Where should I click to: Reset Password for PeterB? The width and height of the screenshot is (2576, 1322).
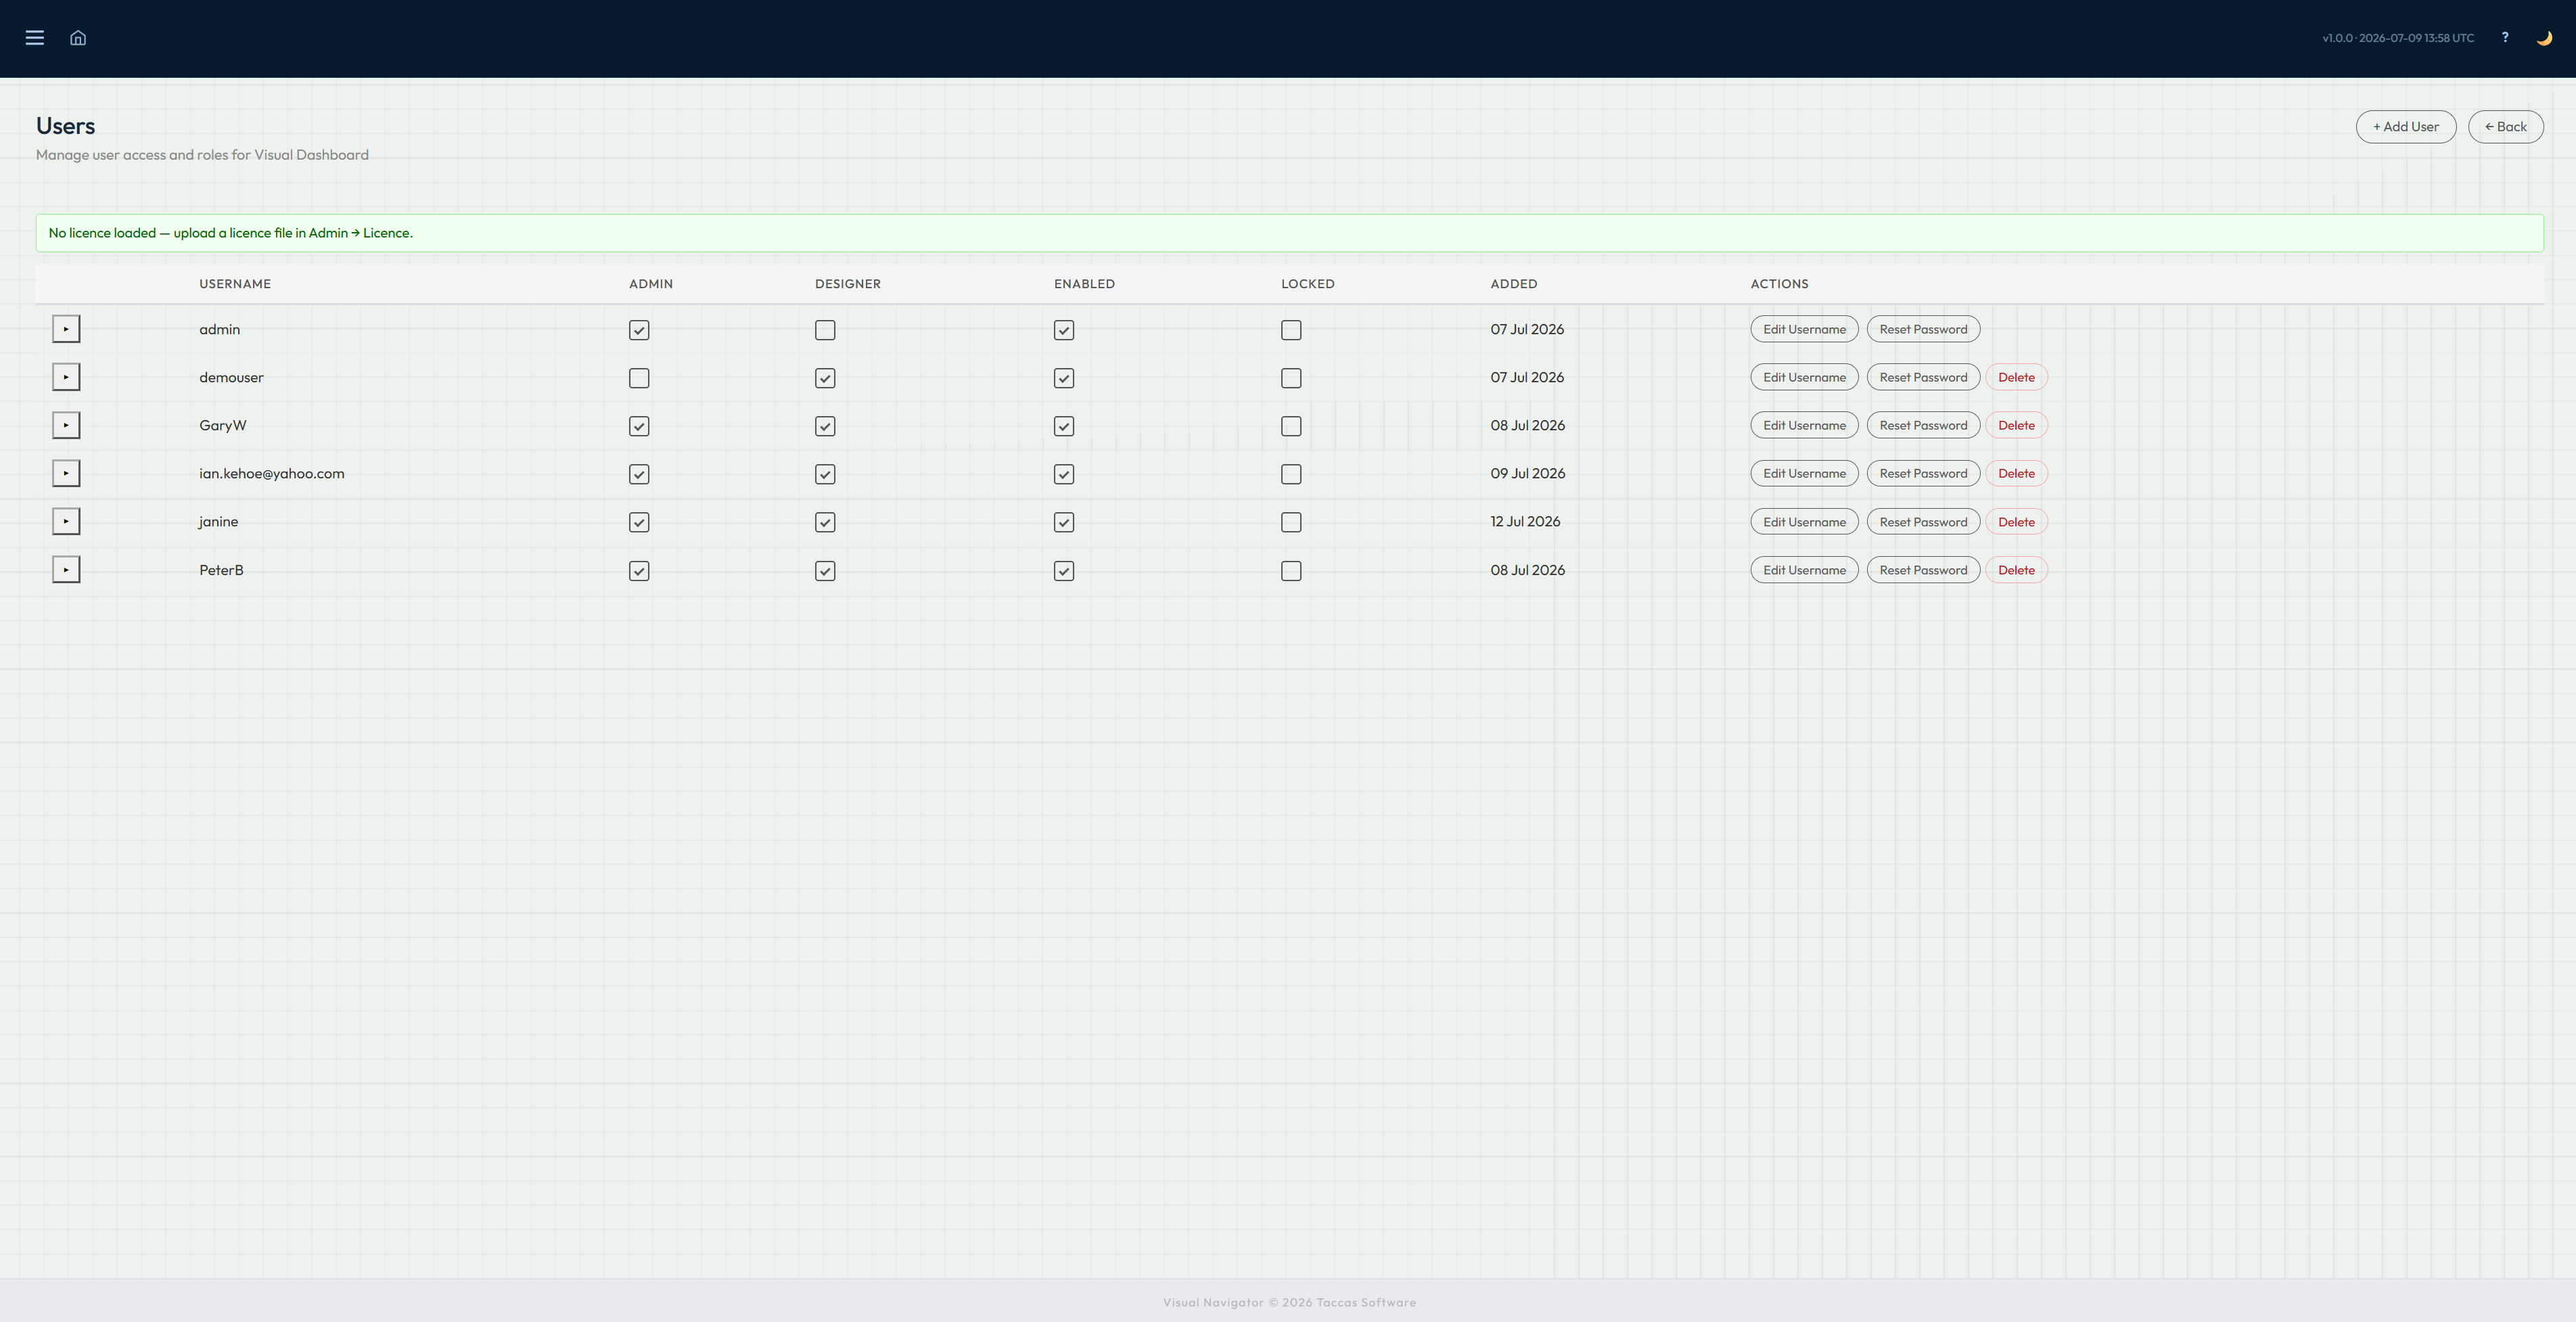click(x=1923, y=570)
